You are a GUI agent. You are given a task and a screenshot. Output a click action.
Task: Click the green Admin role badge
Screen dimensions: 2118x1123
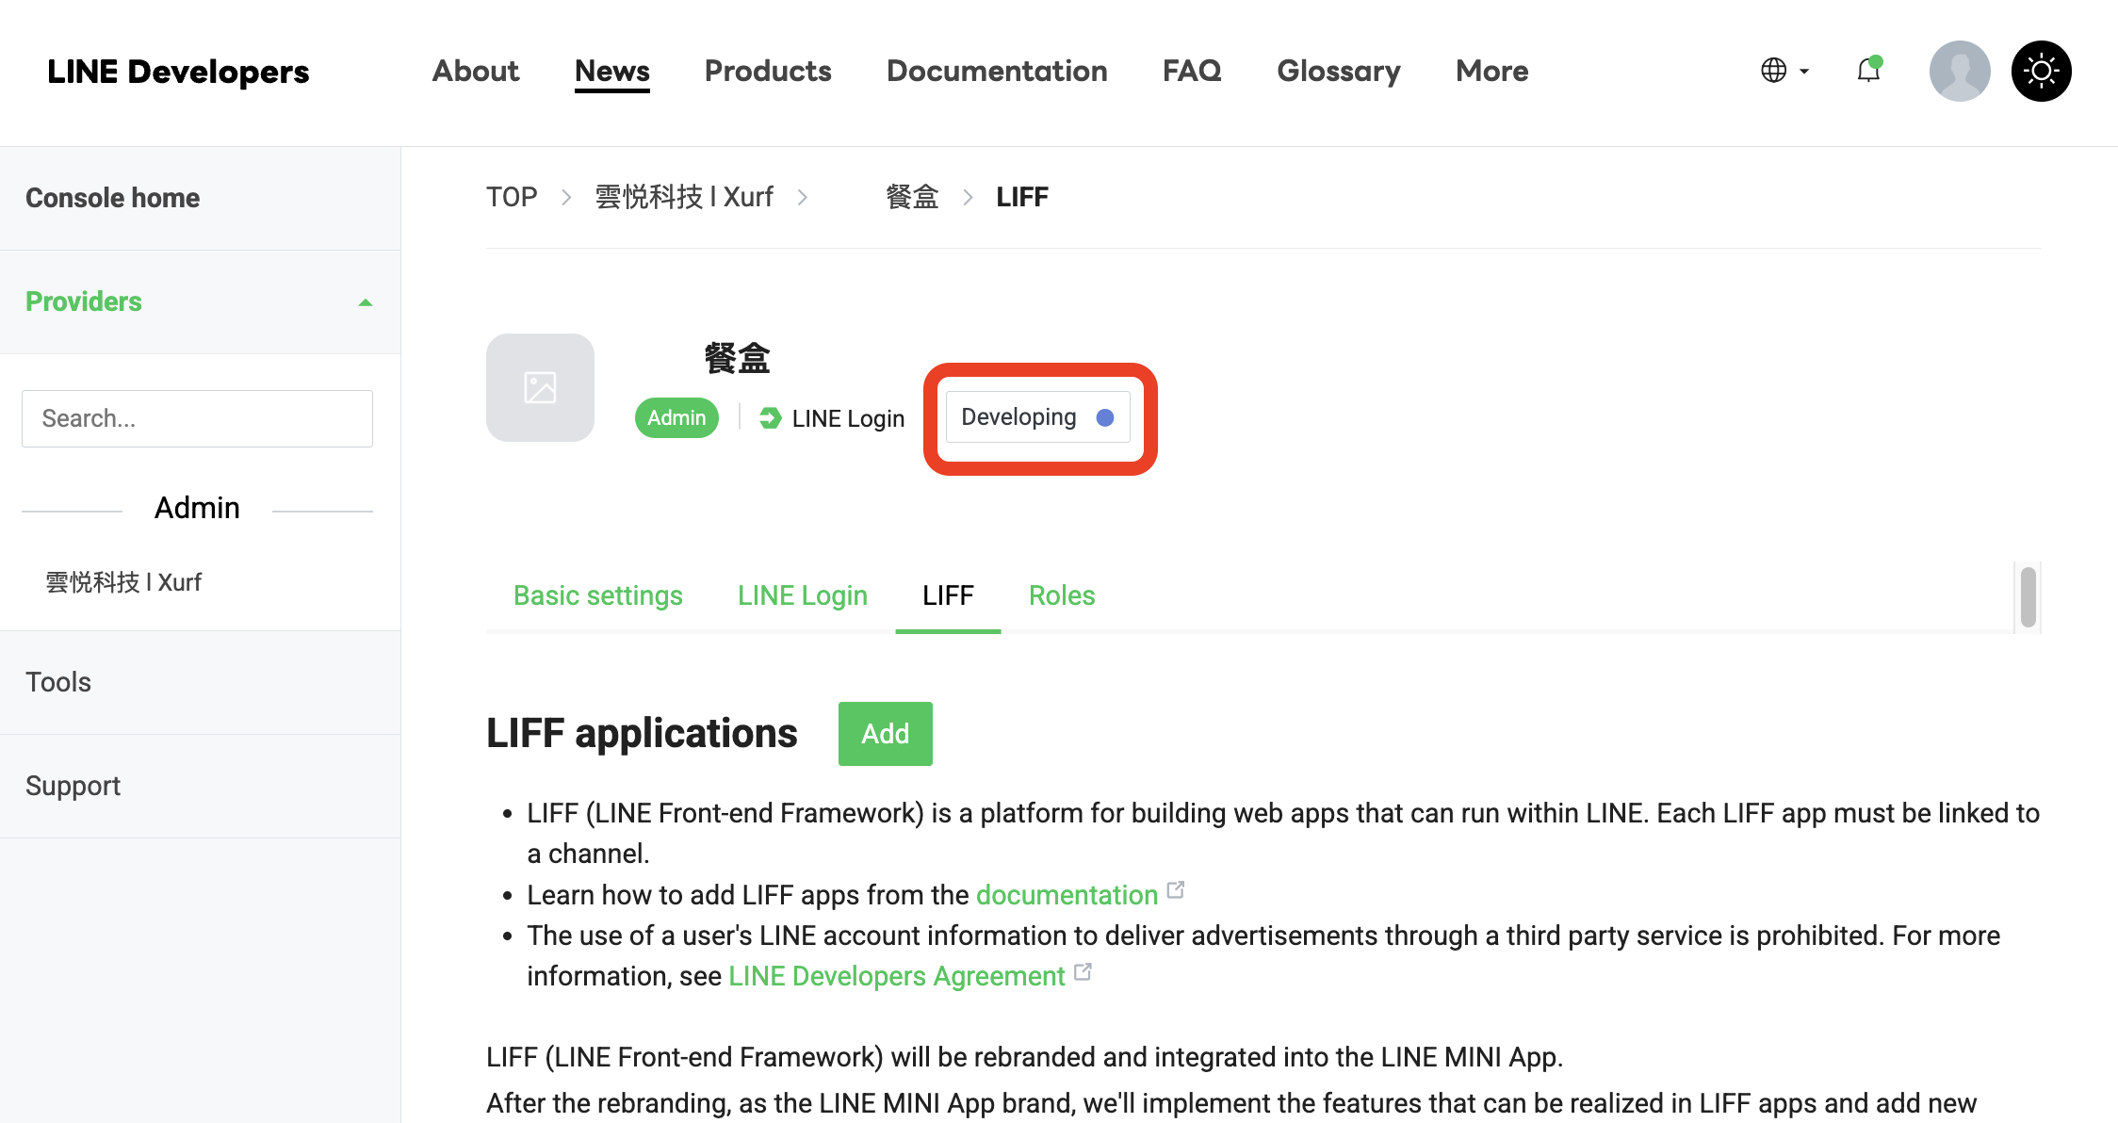point(676,417)
